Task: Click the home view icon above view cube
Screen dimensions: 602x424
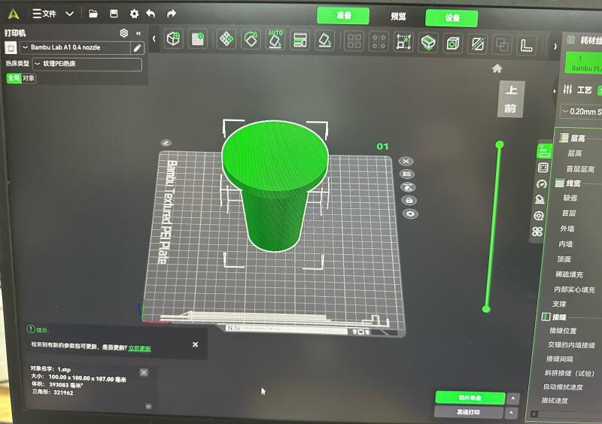Action: [497, 68]
